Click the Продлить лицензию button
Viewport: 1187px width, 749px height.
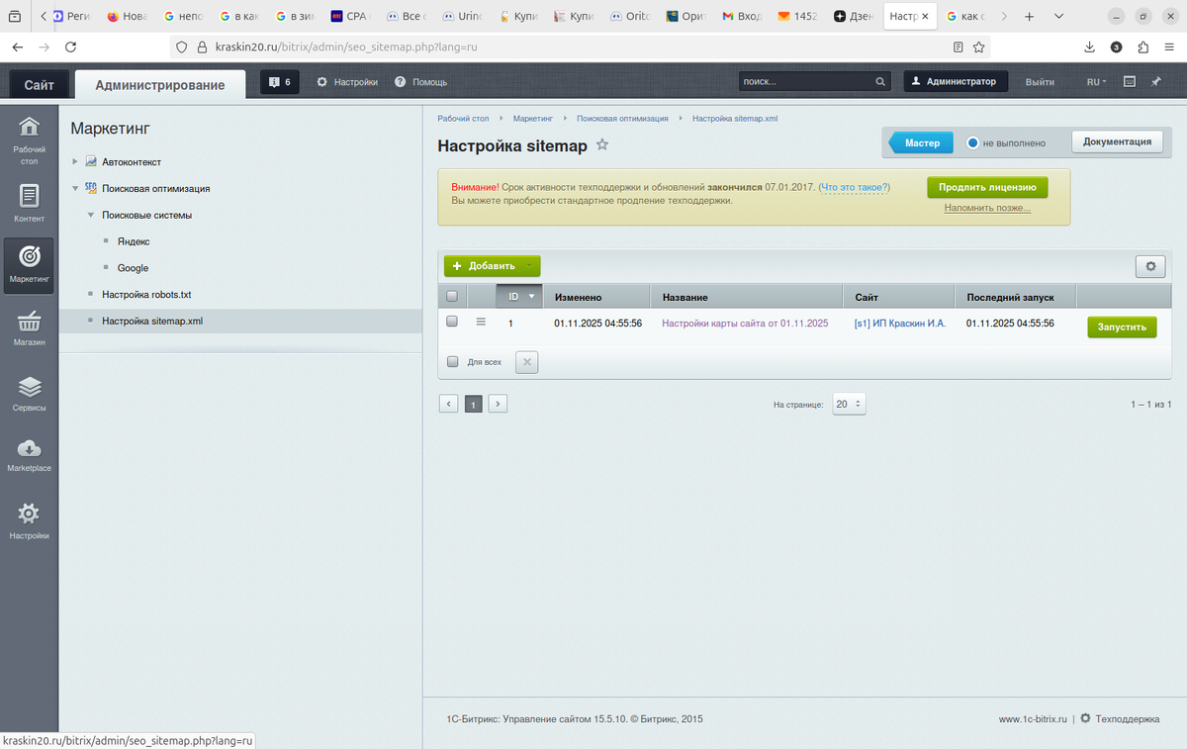pyautogui.click(x=987, y=187)
